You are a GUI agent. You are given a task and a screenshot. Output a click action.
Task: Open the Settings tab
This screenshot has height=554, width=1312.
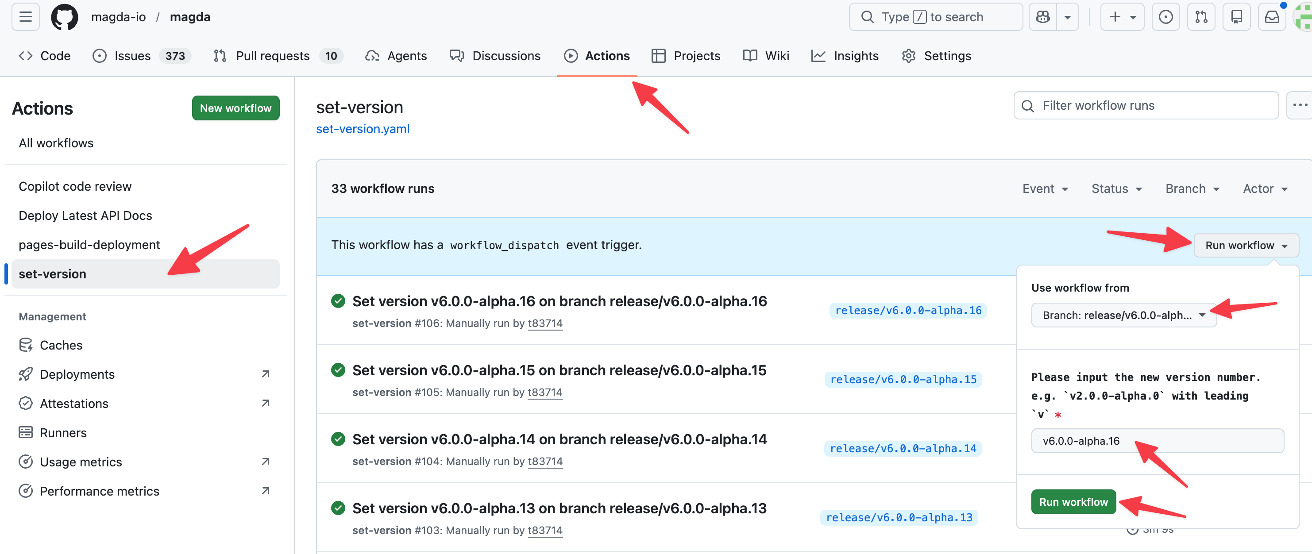click(x=936, y=55)
